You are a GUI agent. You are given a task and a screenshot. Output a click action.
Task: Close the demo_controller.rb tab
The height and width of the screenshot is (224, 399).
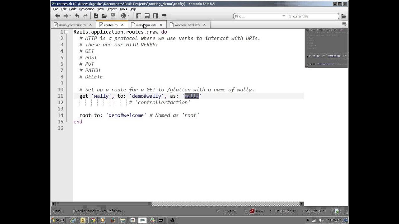tap(90, 25)
